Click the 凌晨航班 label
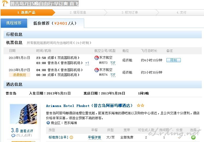This screenshot has height=142, width=204. click(20, 75)
